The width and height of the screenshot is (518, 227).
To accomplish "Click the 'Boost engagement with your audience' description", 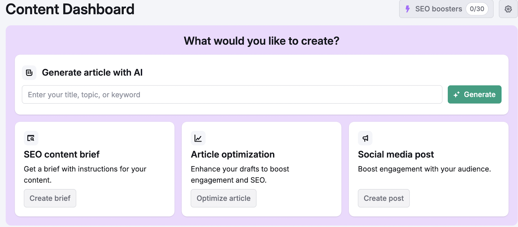I will tap(424, 169).
